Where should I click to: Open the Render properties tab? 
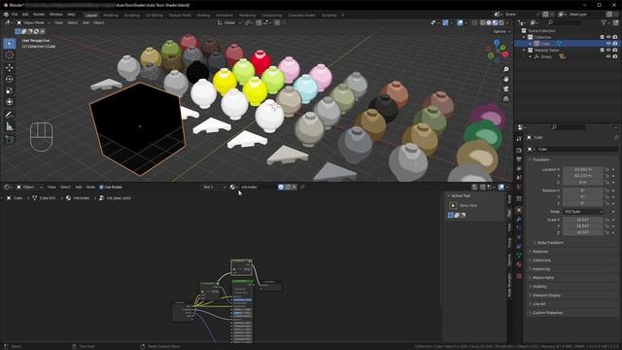pyautogui.click(x=519, y=151)
